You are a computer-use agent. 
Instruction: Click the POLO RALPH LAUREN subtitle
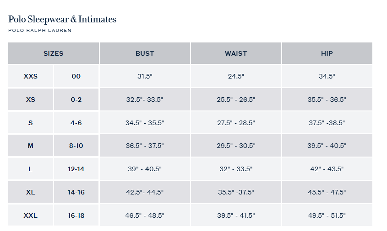[40, 31]
